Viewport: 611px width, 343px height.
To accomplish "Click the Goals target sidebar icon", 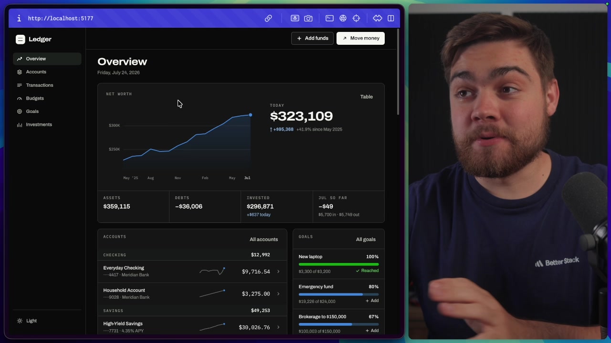I will pos(20,111).
